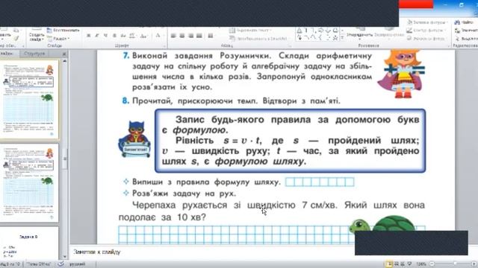Click the language indicator 'русский' in status bar
Image resolution: width=478 pixels, height=268 pixels.
click(x=77, y=264)
